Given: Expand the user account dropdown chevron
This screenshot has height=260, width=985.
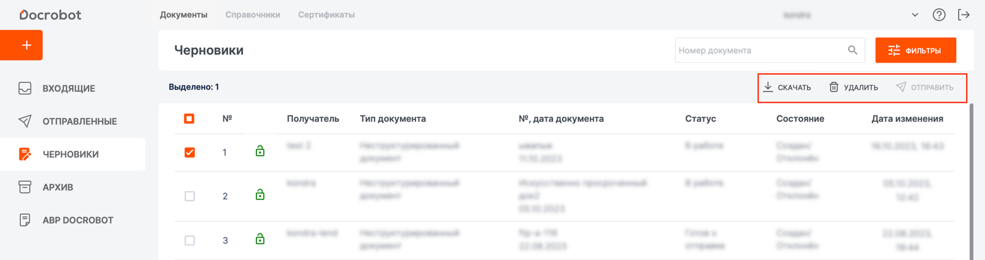Looking at the screenshot, I should pyautogui.click(x=915, y=15).
